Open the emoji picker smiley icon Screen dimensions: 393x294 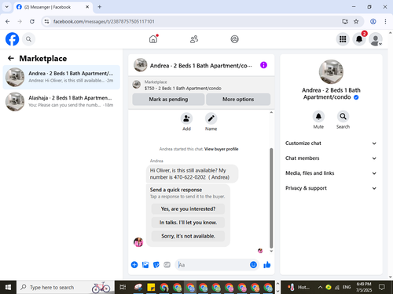tap(253, 265)
